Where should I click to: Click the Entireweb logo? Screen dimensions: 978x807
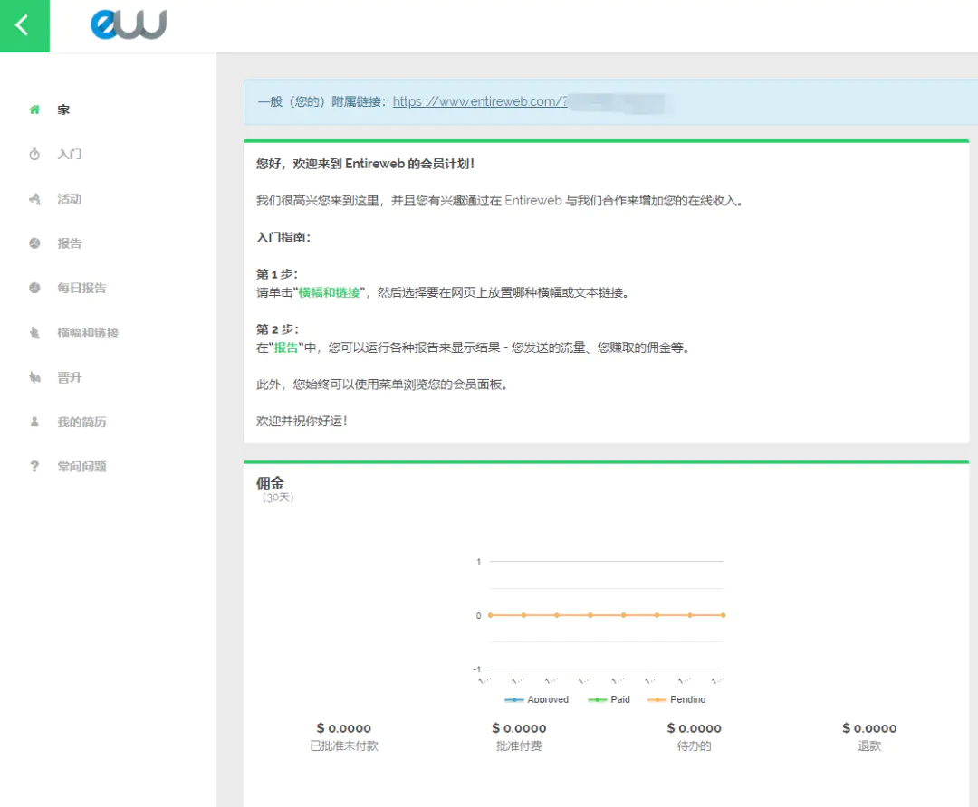click(x=129, y=24)
